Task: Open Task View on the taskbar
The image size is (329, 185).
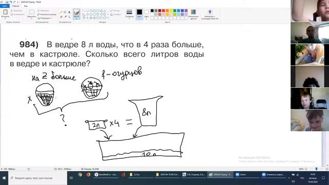Action: [x=71, y=178]
